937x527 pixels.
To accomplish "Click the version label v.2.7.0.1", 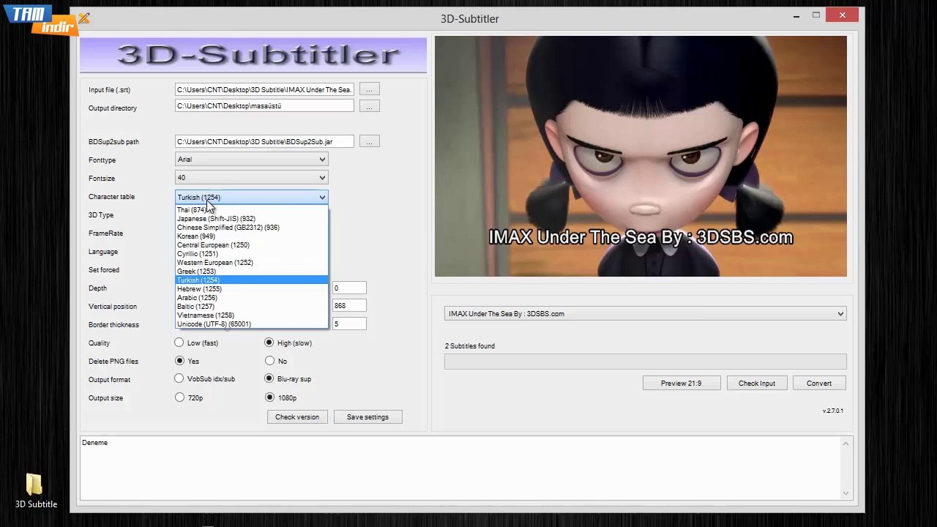I will click(x=833, y=411).
